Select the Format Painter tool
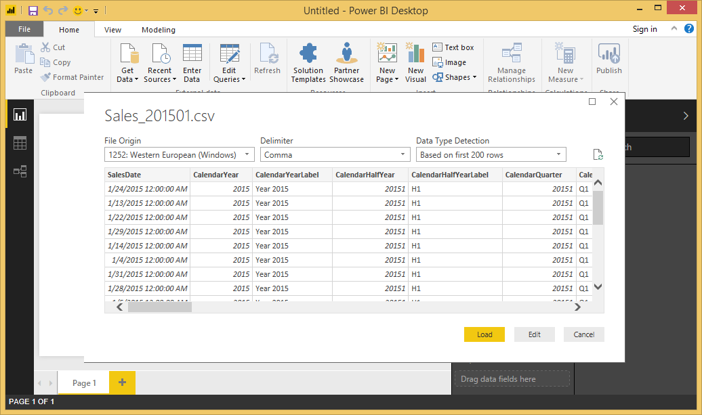Screen dimensions: 702x415 tap(73, 77)
